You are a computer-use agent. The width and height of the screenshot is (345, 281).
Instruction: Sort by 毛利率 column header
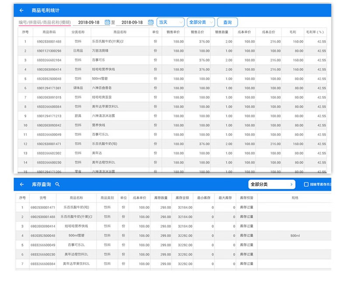point(315,32)
